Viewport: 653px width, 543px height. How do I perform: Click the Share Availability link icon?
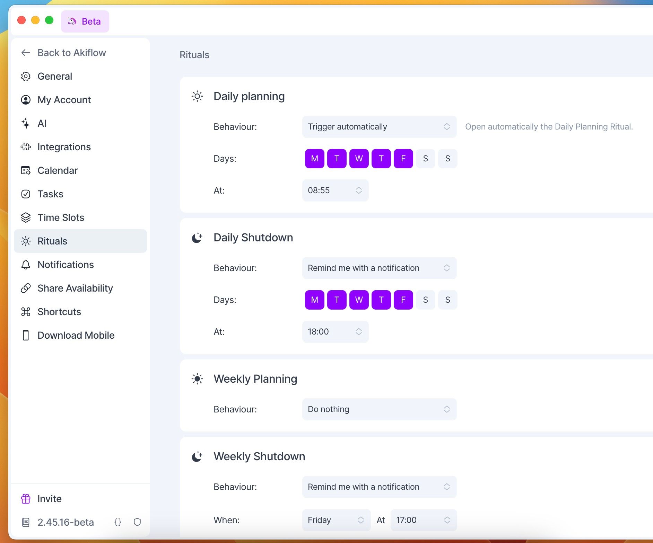click(x=26, y=288)
